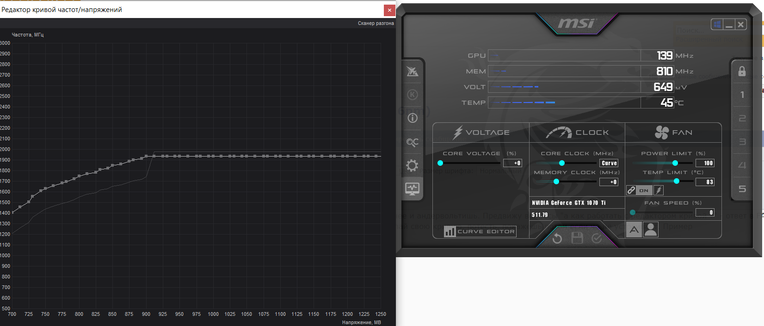Click the Напряжение, МВ axis label
Screen dimensions: 764x326
pos(362,322)
